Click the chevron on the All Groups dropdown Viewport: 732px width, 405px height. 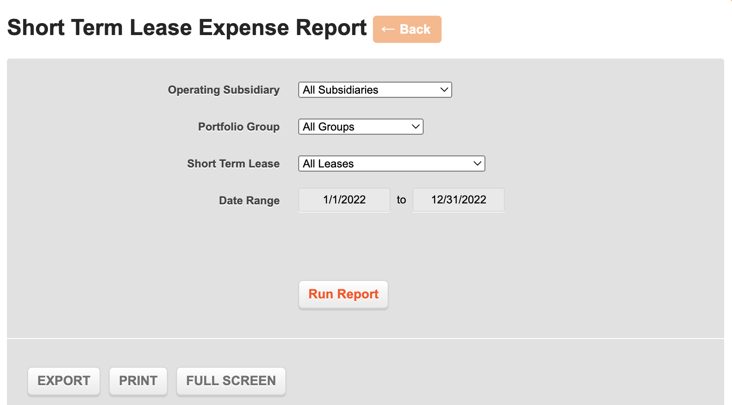click(x=414, y=126)
